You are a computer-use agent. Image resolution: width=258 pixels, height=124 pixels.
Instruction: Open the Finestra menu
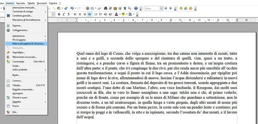(53, 3)
